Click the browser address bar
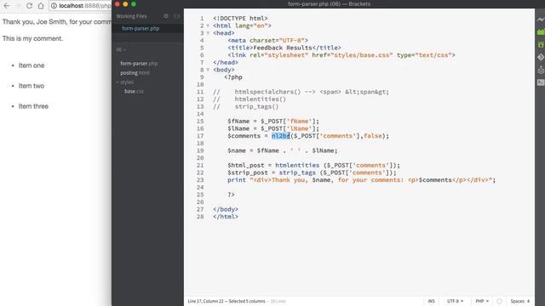The width and height of the screenshot is (545, 306). point(80,6)
